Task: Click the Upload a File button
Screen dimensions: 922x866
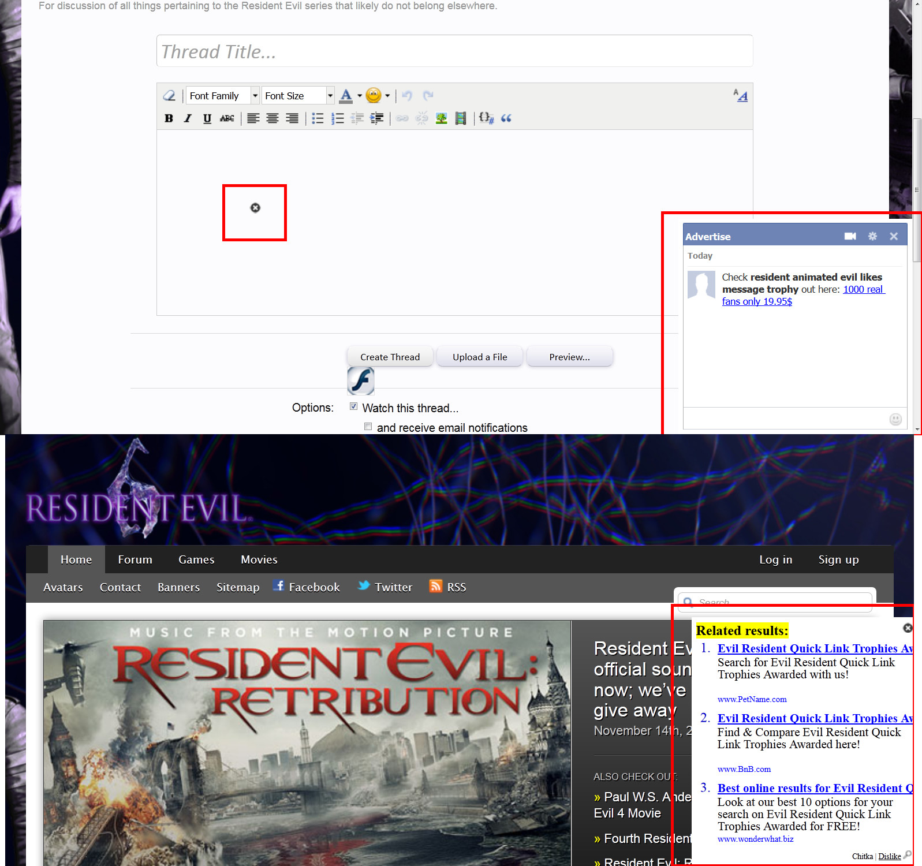Action: pos(480,357)
